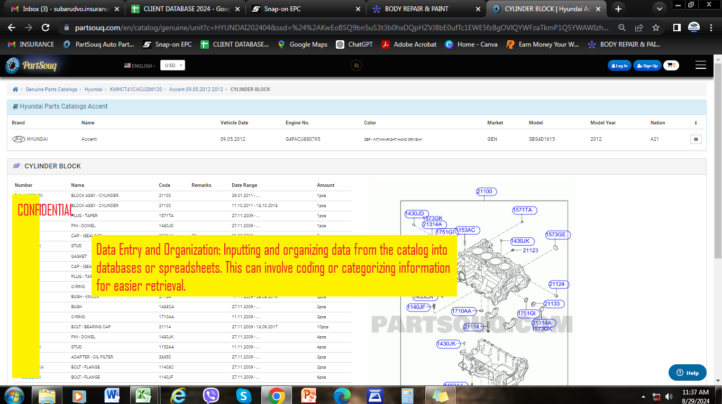
Task: Open the PartSouq hamburger menu
Action: 701,65
